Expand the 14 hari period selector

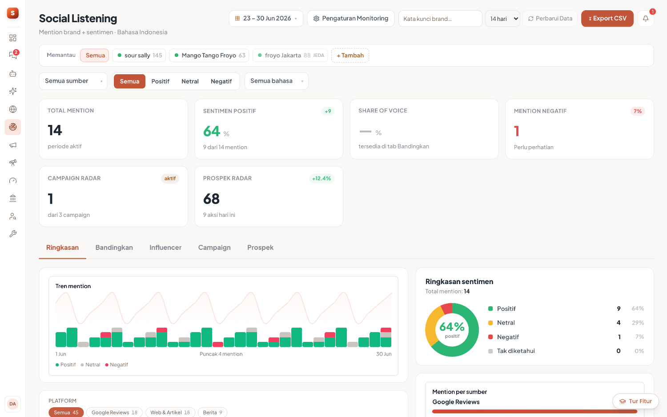[502, 19]
